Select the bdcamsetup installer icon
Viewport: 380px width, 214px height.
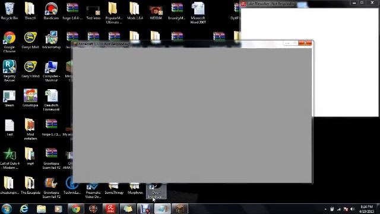pyautogui.click(x=51, y=40)
